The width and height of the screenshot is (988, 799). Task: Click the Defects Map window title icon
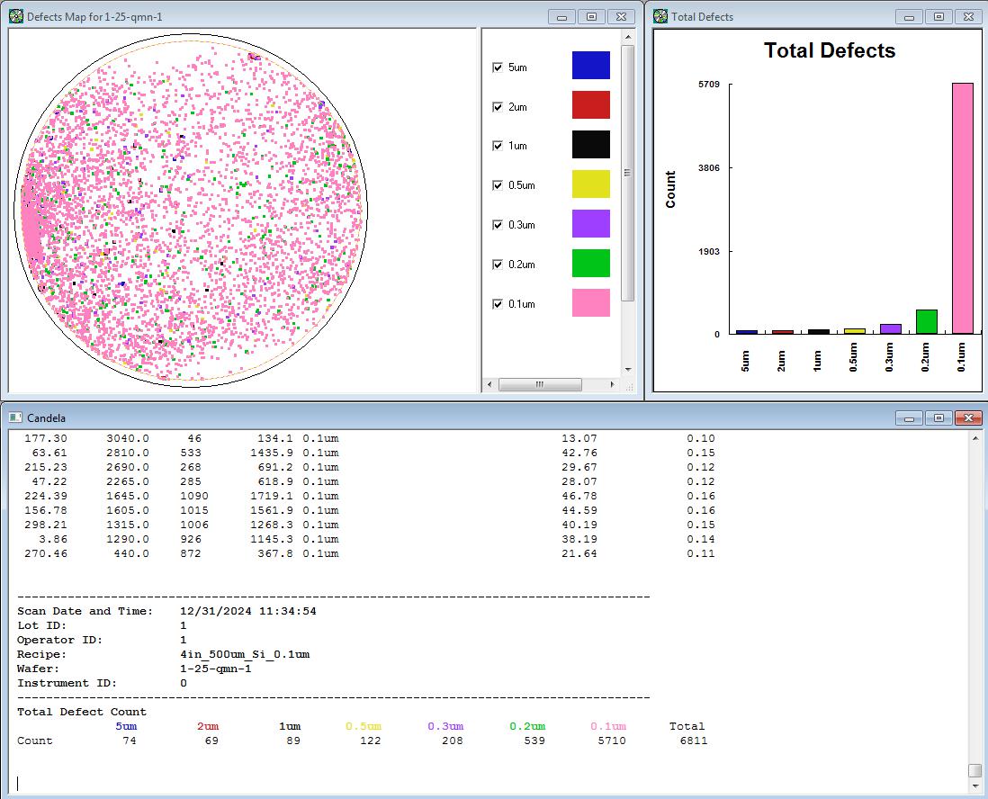coord(16,16)
